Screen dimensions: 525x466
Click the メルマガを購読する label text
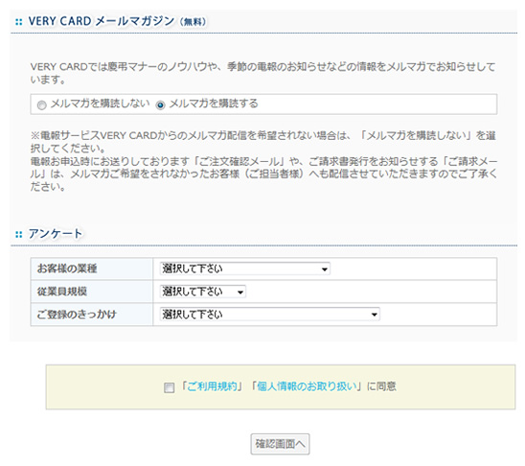[x=214, y=104]
